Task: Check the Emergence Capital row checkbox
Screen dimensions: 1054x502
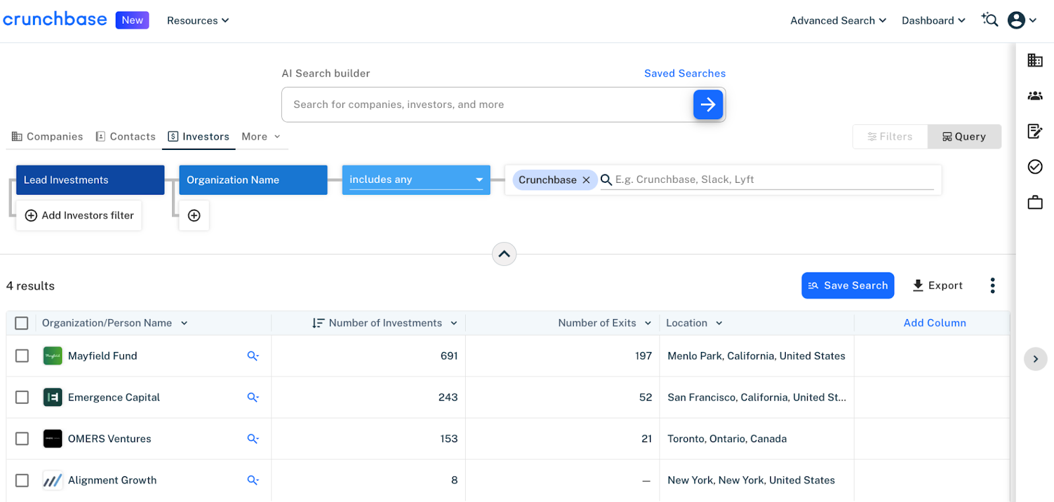Action: click(22, 397)
